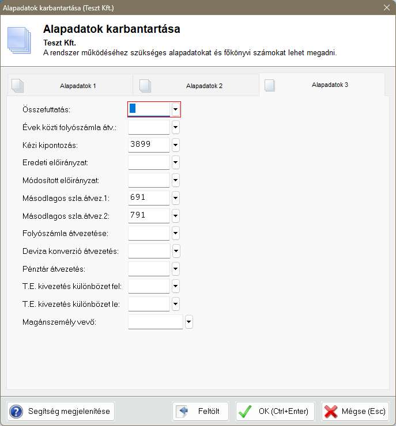Select the Alapadatok 3 tab
Screen dimensions: 396x426
point(322,85)
